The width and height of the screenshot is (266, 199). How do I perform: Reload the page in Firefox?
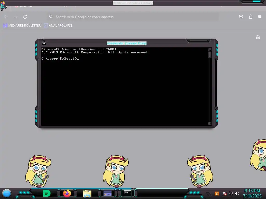(25, 17)
